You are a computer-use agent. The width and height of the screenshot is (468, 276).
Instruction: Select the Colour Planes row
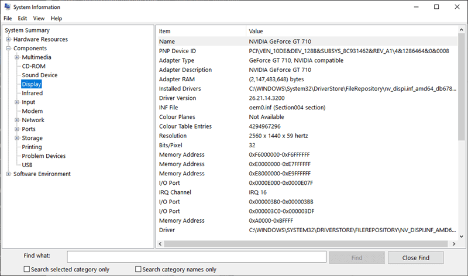307,117
